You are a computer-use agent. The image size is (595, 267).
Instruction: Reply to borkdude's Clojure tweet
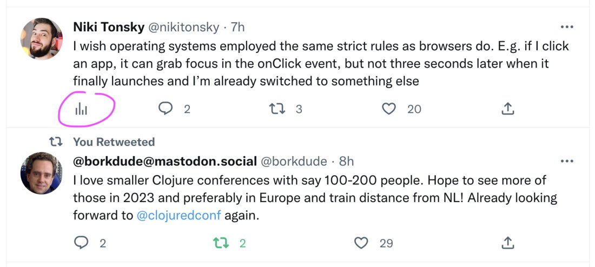pyautogui.click(x=81, y=243)
